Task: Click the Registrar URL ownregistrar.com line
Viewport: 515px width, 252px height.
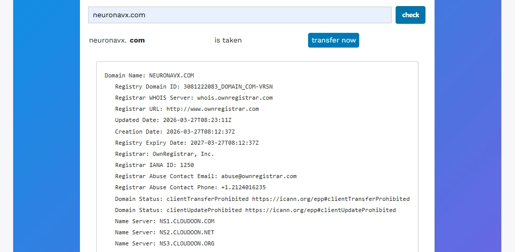Action: coord(187,109)
